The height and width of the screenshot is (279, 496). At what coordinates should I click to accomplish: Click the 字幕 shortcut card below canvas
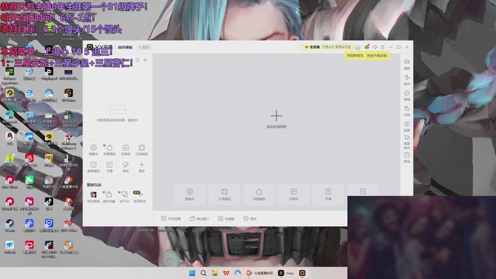(328, 194)
